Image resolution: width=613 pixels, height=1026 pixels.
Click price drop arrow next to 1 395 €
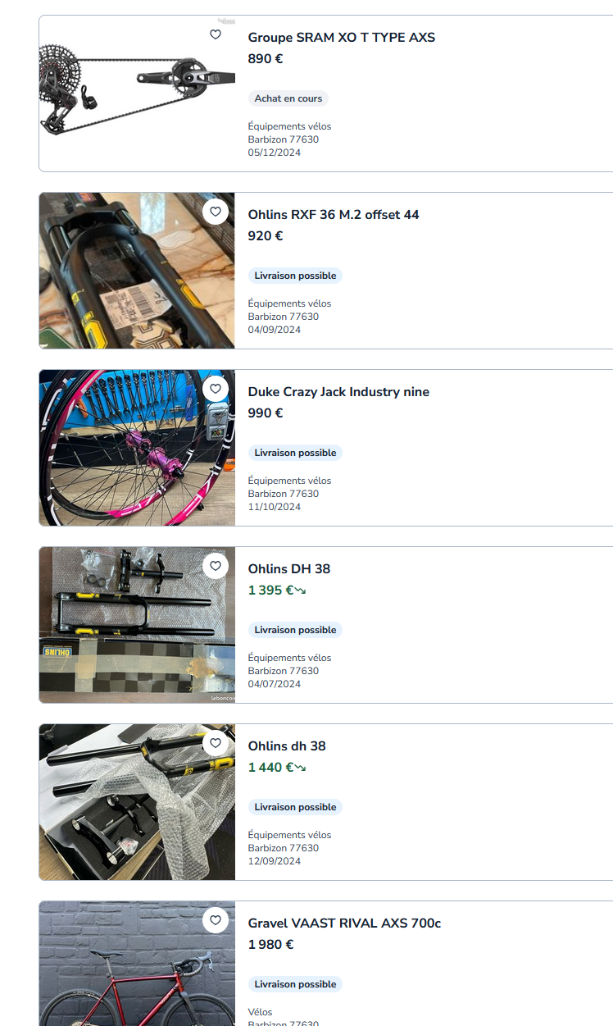click(300, 591)
